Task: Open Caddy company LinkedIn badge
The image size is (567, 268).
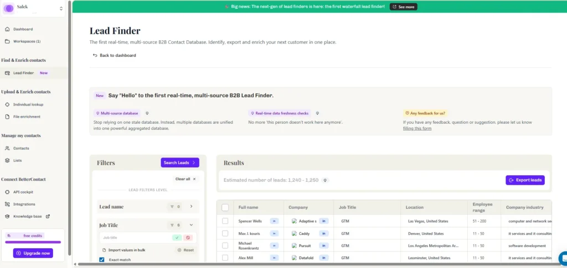Action: (x=323, y=233)
